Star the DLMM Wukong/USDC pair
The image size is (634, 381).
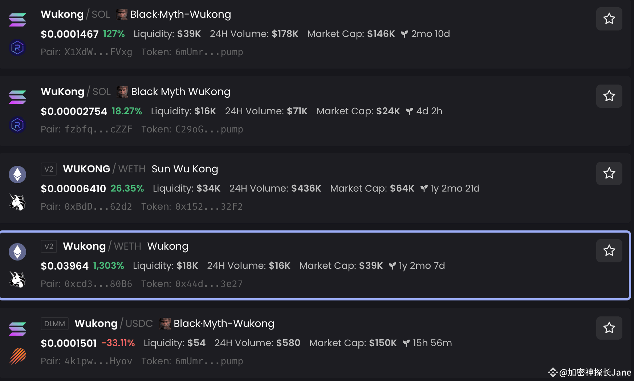609,328
